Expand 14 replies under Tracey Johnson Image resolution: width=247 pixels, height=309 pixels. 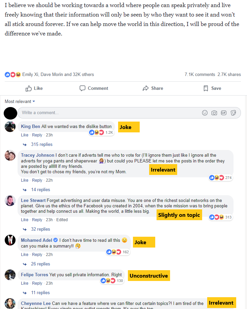40,189
